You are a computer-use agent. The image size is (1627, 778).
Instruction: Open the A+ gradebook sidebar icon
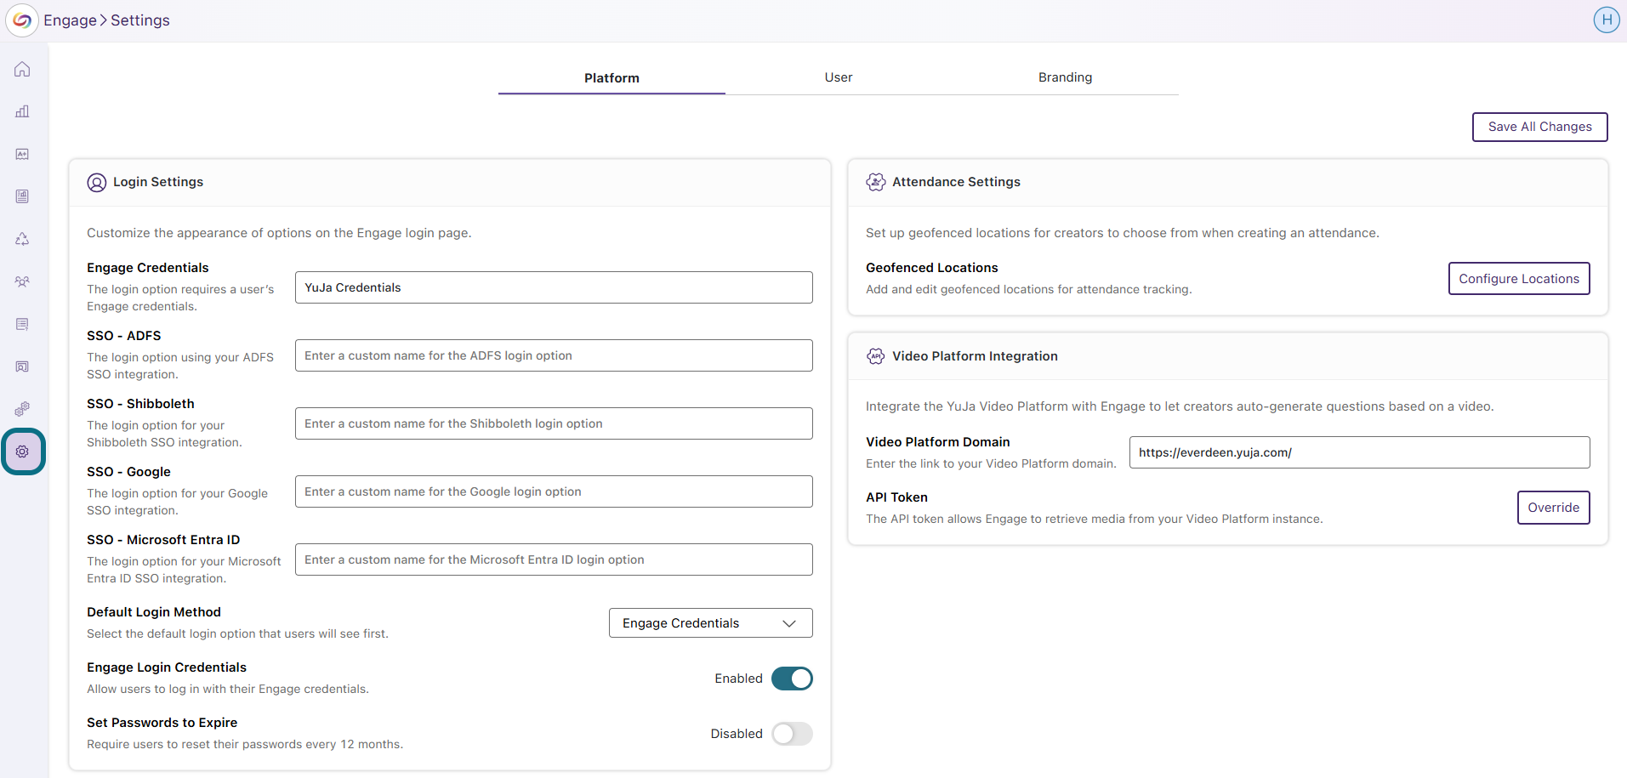click(22, 154)
